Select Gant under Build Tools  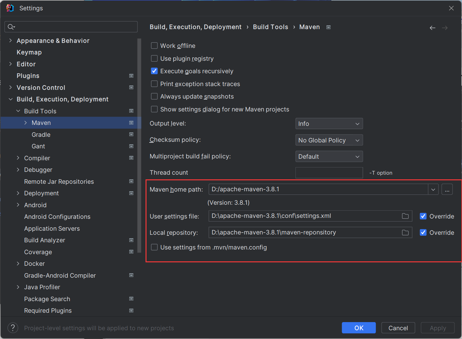(38, 146)
